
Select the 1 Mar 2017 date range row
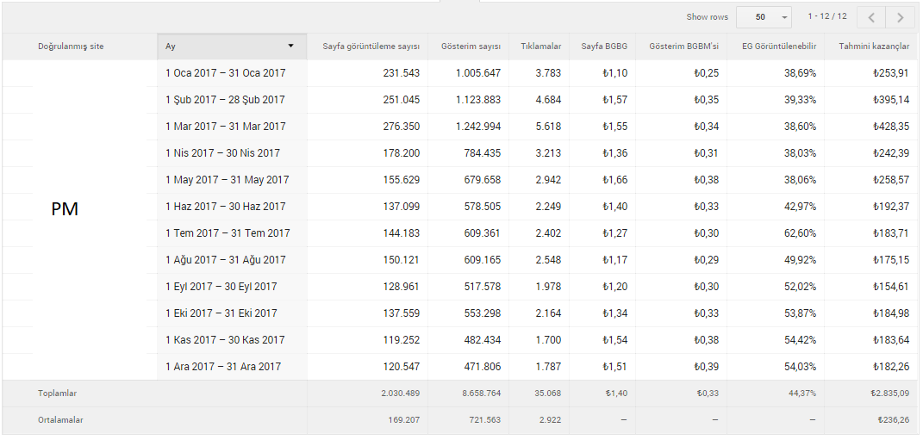[460, 127]
